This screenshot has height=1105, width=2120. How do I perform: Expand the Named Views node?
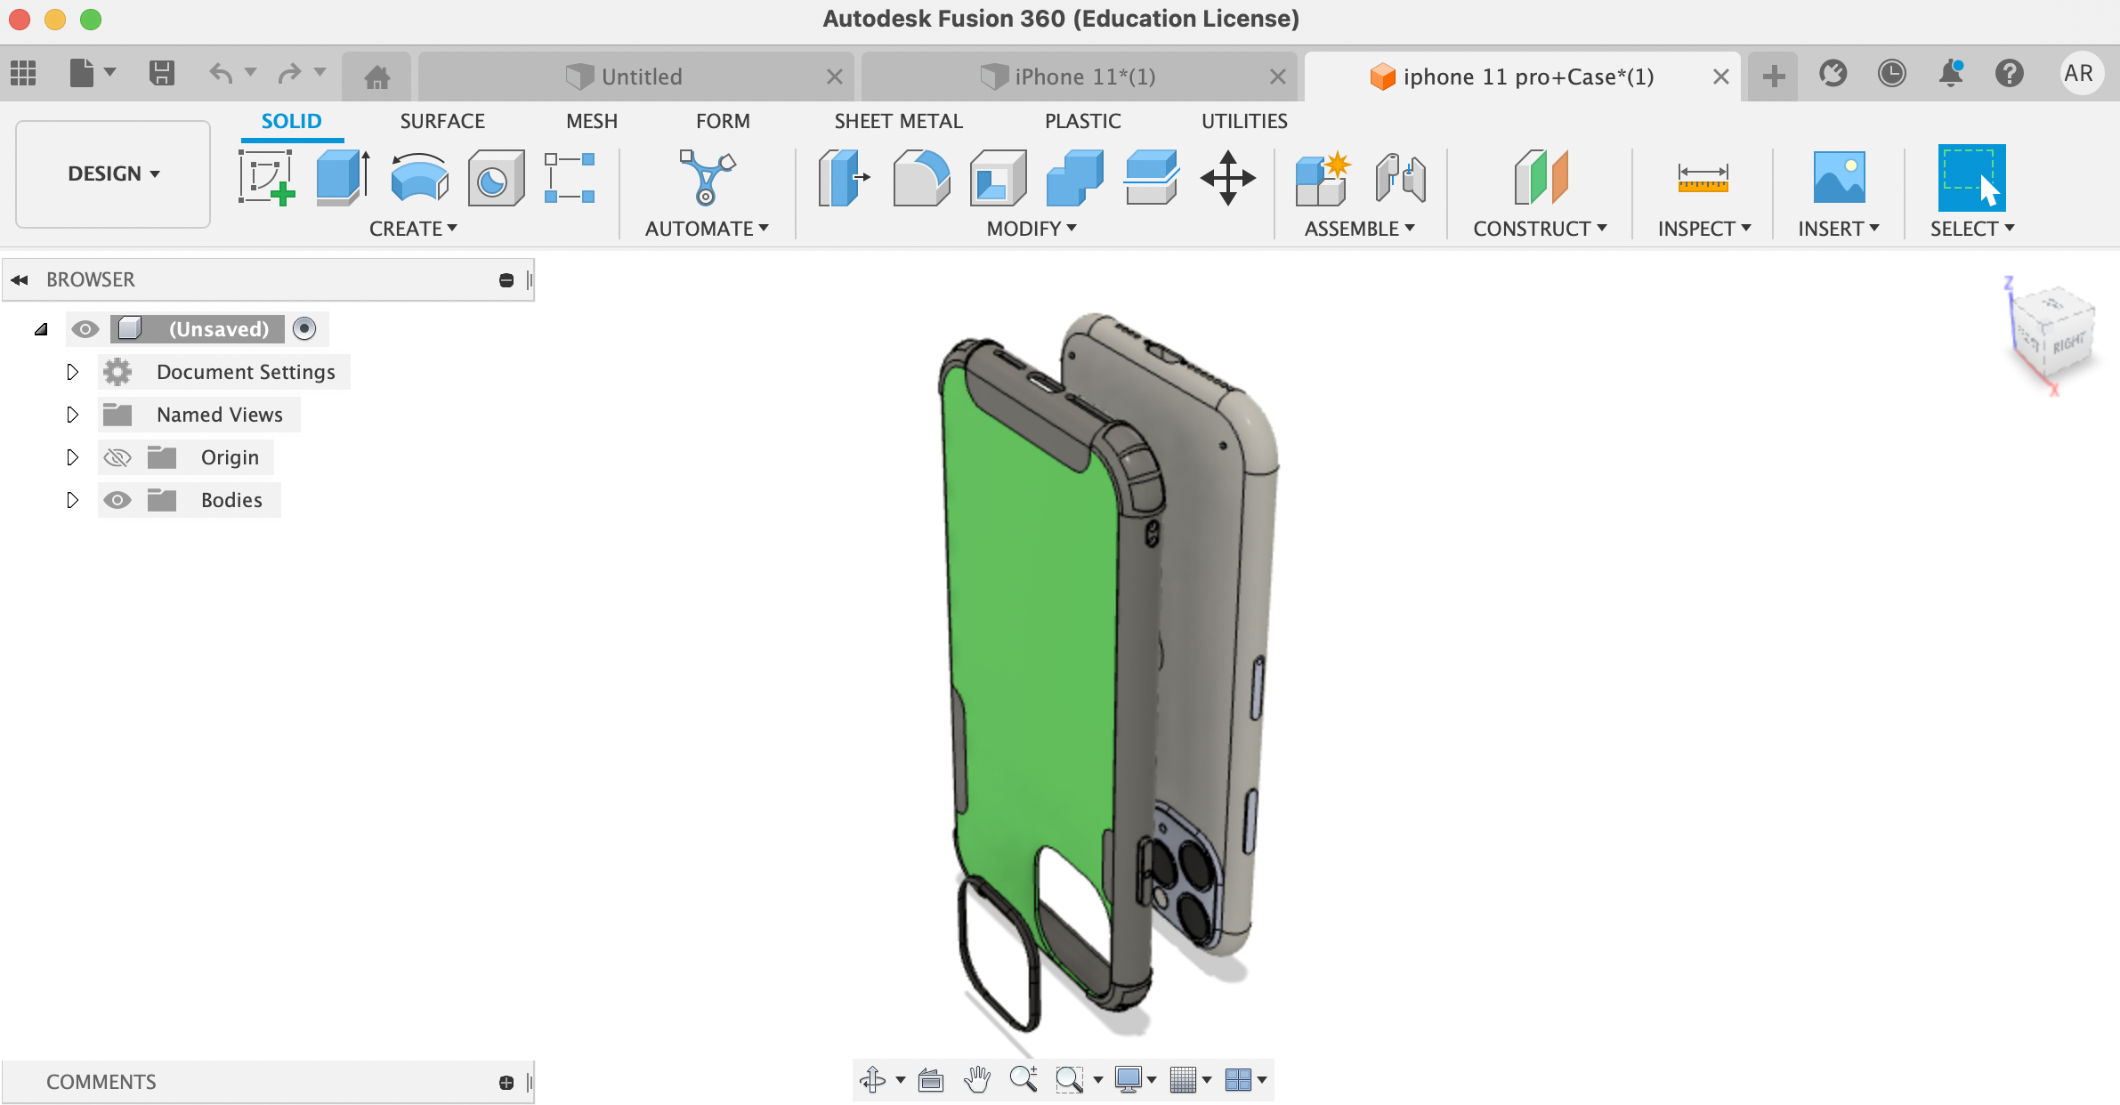(73, 415)
